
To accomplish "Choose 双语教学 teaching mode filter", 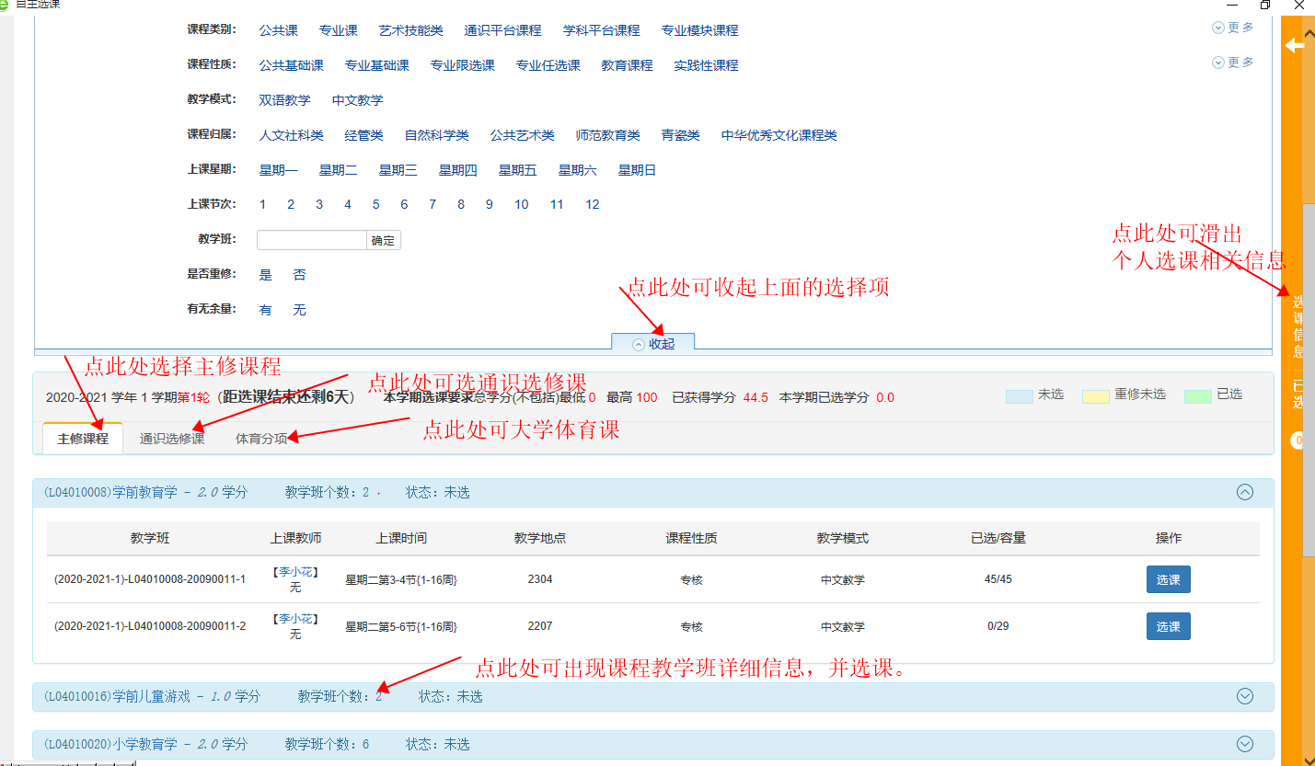I will pos(284,100).
